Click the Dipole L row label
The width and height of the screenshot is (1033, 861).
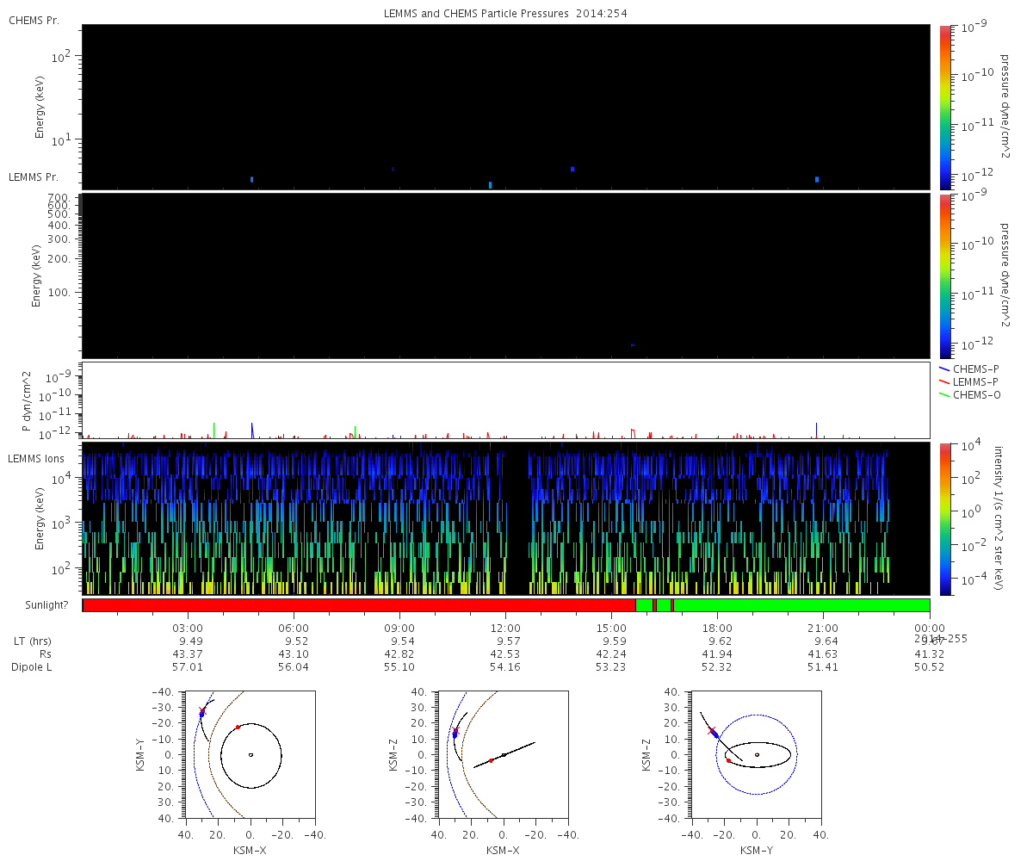32,667
